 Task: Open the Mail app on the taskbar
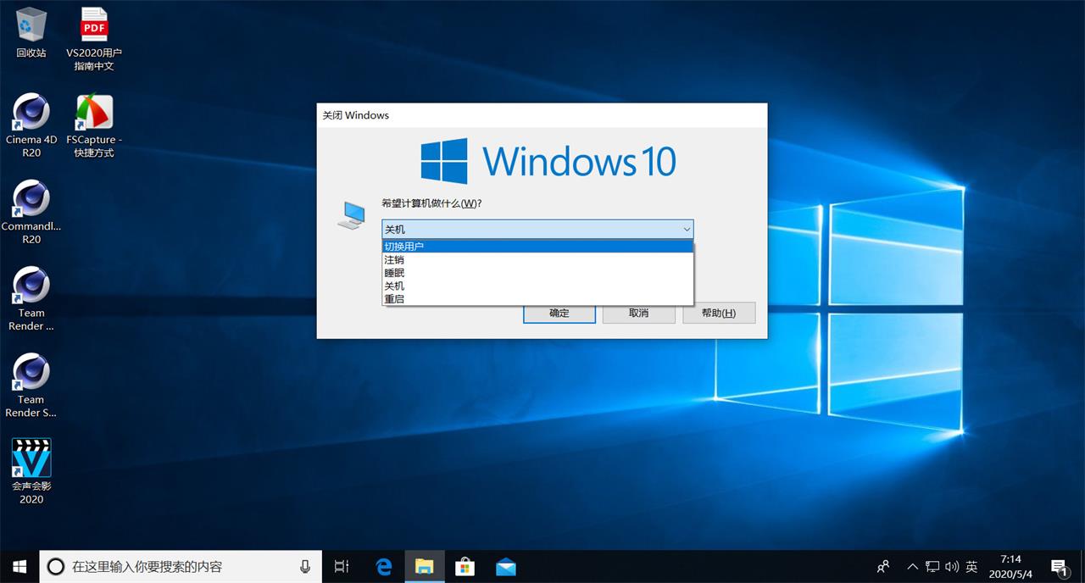tap(506, 566)
